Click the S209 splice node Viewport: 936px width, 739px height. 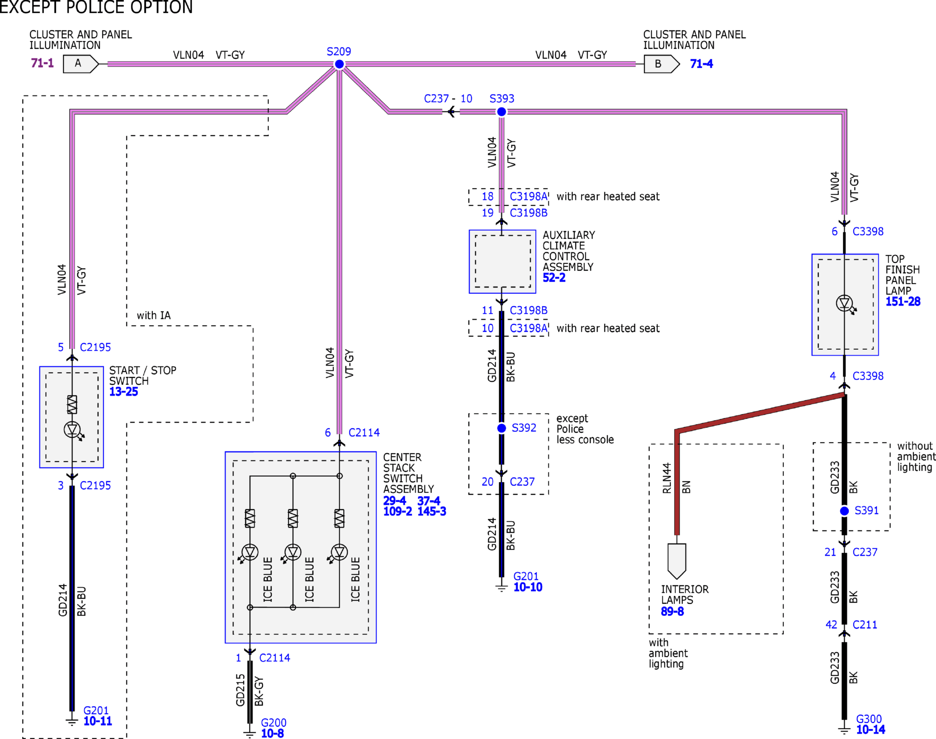coord(339,65)
